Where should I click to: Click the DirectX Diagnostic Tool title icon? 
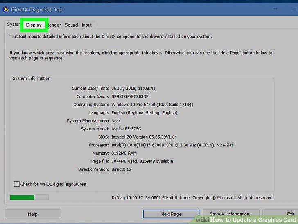click(6, 9)
